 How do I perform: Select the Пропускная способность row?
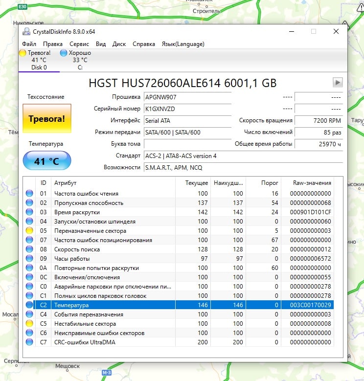179,202
